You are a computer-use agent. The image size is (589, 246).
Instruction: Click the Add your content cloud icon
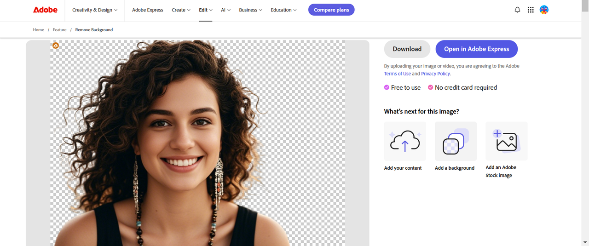pyautogui.click(x=405, y=141)
